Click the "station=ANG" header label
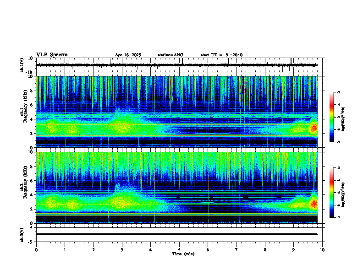Image resolution: width=363 pixels, height=280 pixels. coord(170,55)
